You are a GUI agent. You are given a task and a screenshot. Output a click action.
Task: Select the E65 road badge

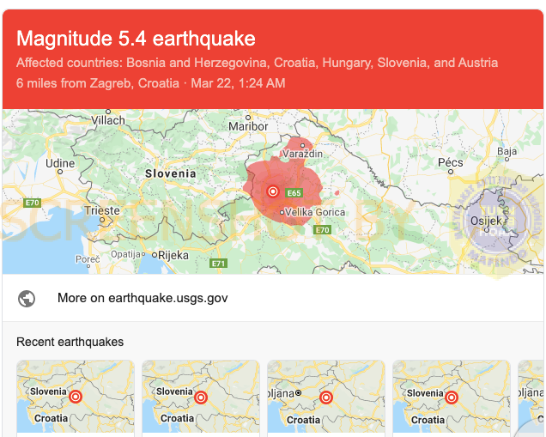[294, 193]
